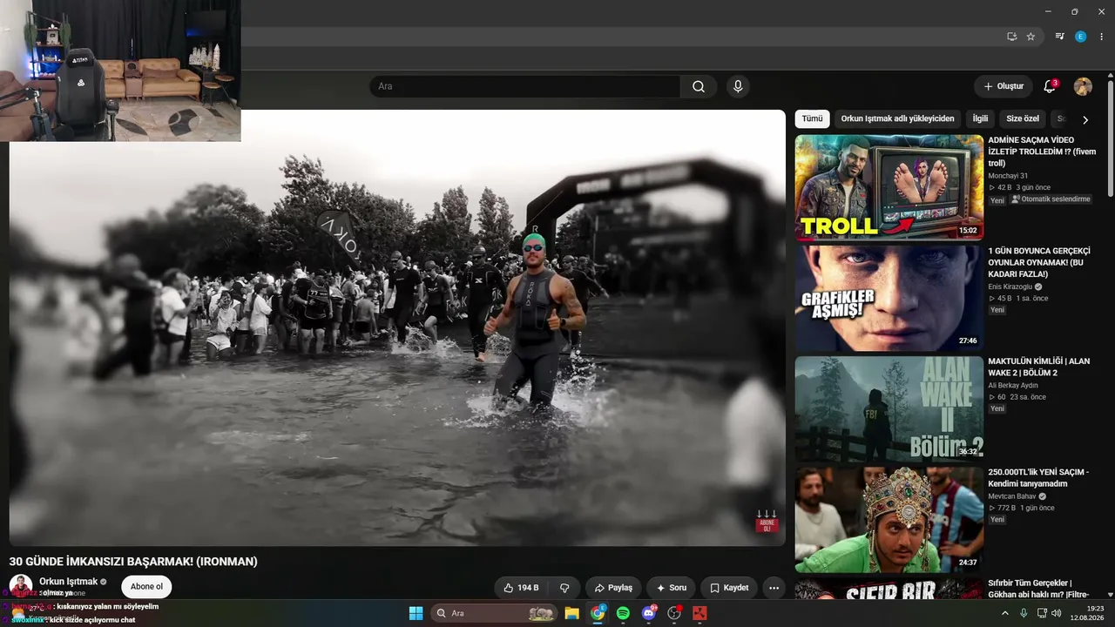This screenshot has height=627, width=1115.
Task: Open the Chrome media controls icon
Action: tap(1060, 37)
